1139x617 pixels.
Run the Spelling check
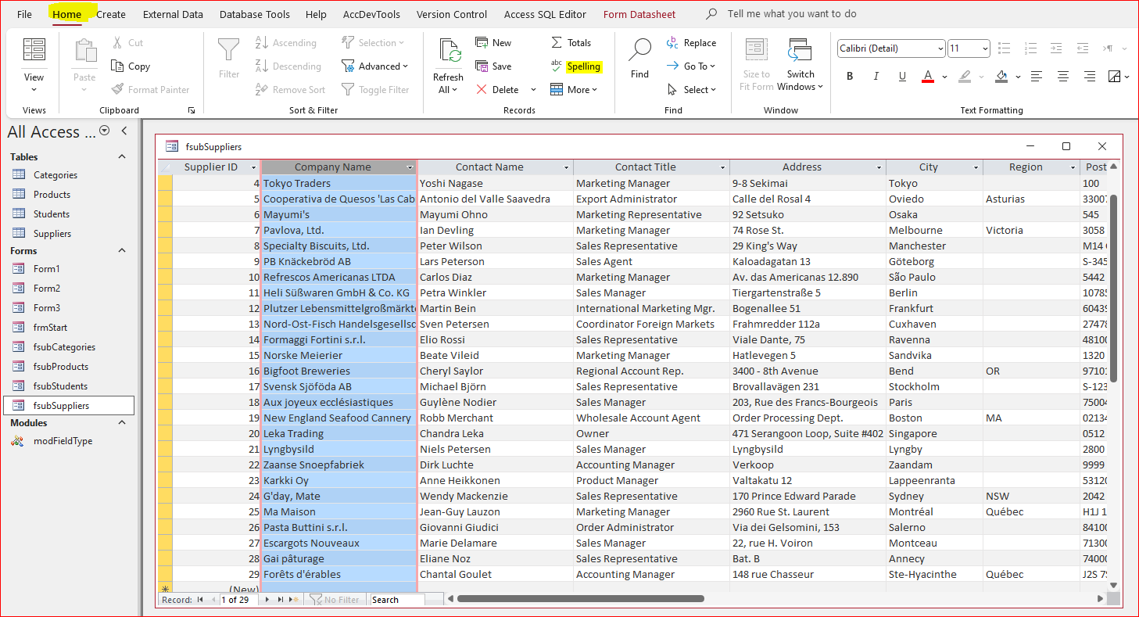(576, 66)
